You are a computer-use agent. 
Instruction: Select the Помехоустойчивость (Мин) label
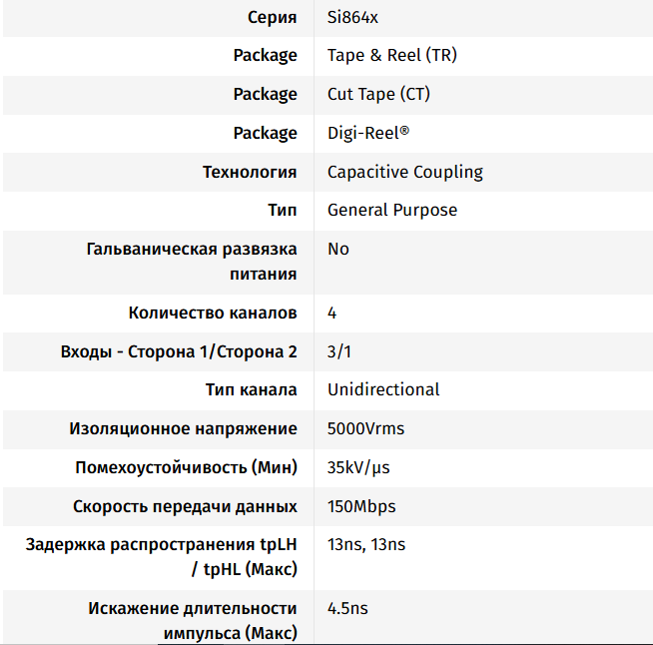pos(186,467)
